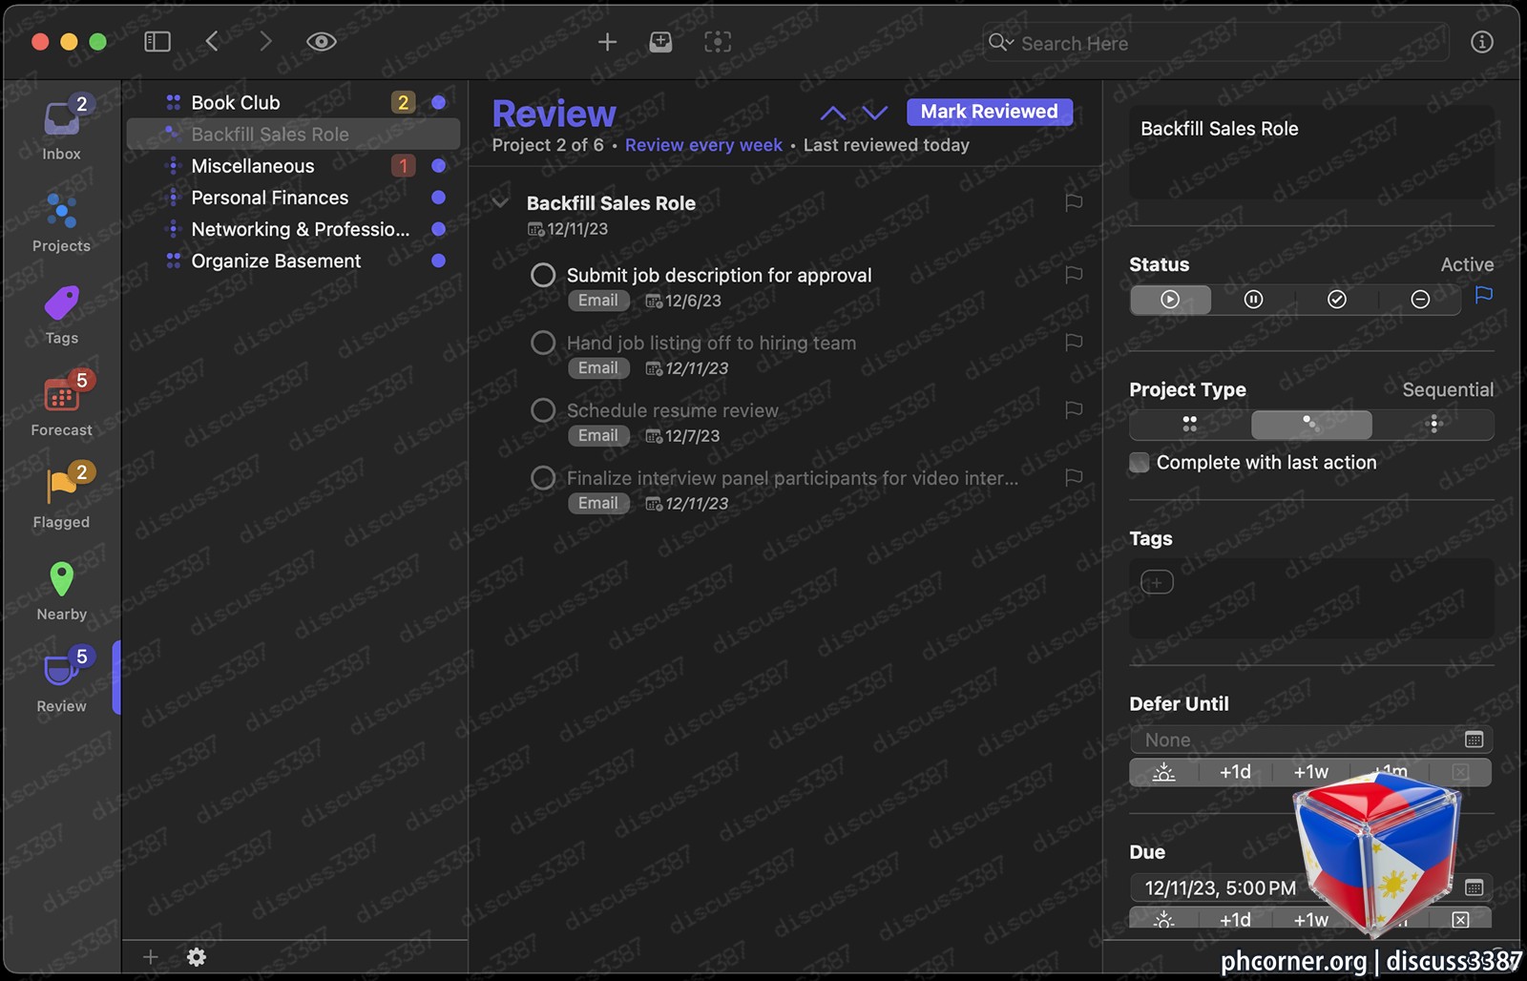1527x981 pixels.
Task: Open the View options eye icon
Action: point(322,42)
